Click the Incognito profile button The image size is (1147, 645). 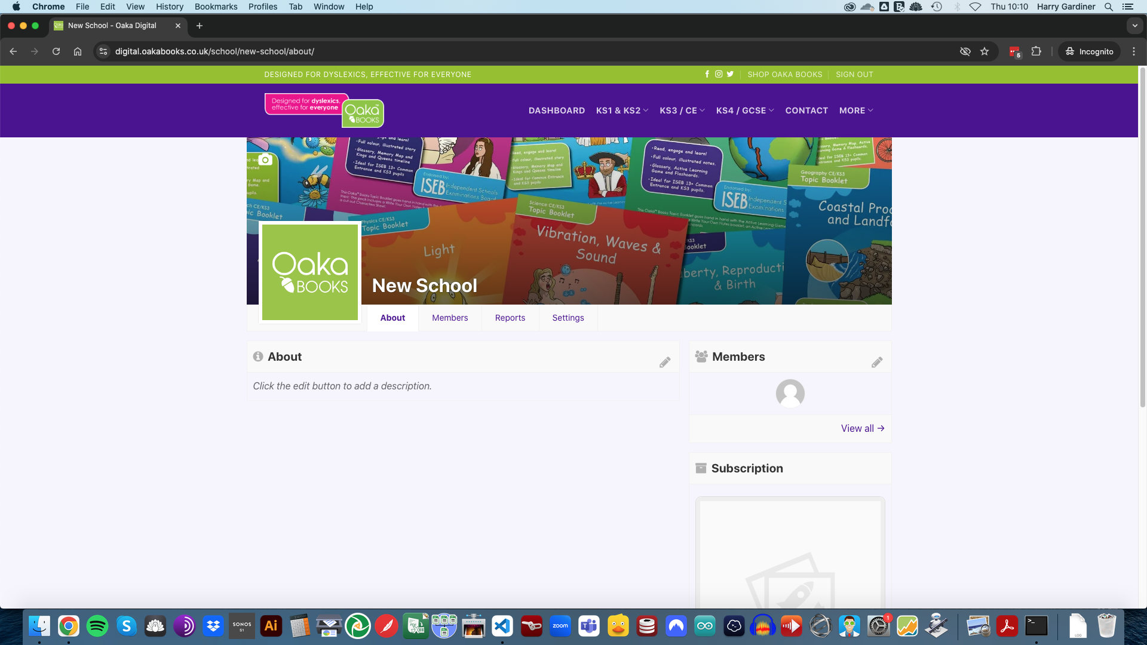[x=1089, y=51]
